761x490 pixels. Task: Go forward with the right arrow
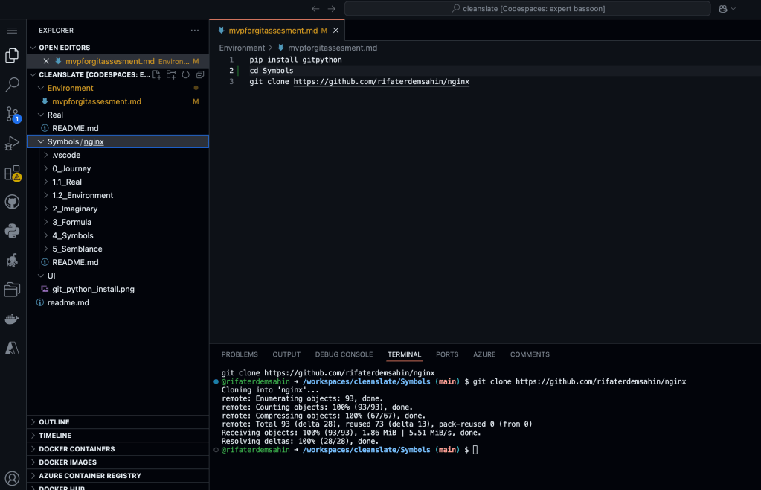click(332, 9)
